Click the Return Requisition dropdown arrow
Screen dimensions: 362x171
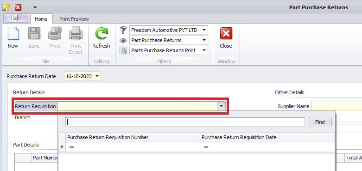coord(222,106)
